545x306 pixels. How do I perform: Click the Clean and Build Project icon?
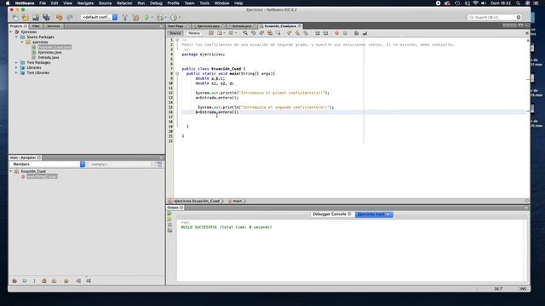coord(135,17)
